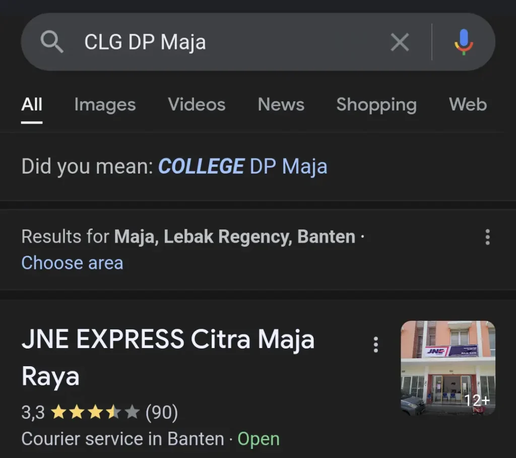Open more options beside the Results for Maja line

point(487,237)
